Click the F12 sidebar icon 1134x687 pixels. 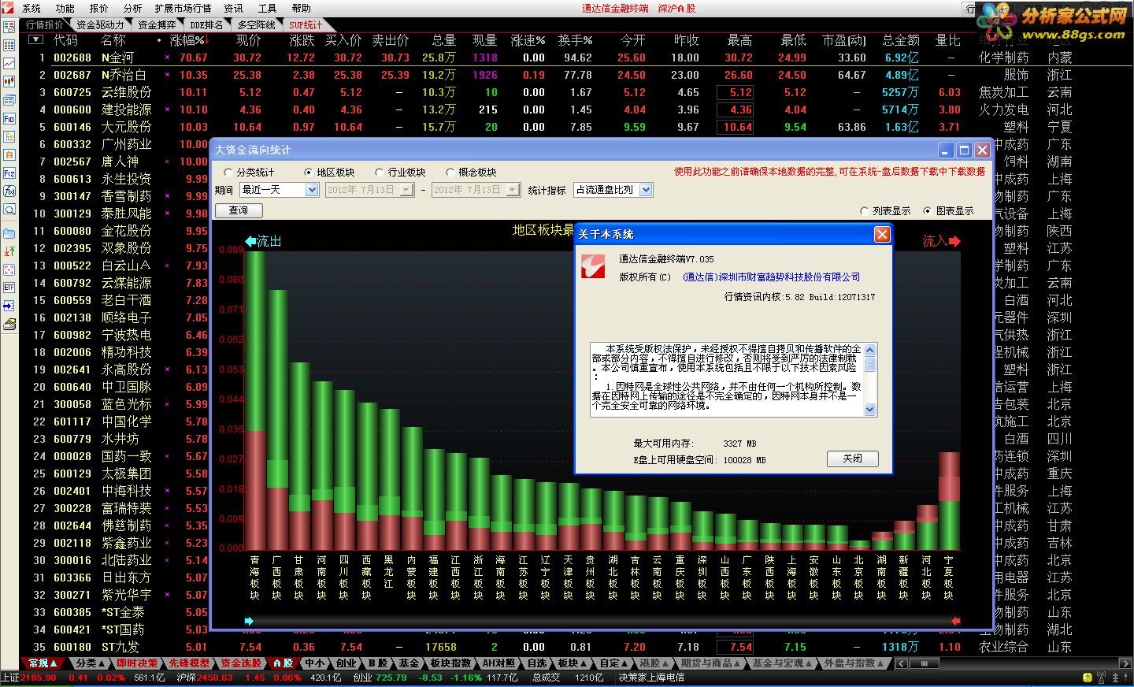coord(9,173)
